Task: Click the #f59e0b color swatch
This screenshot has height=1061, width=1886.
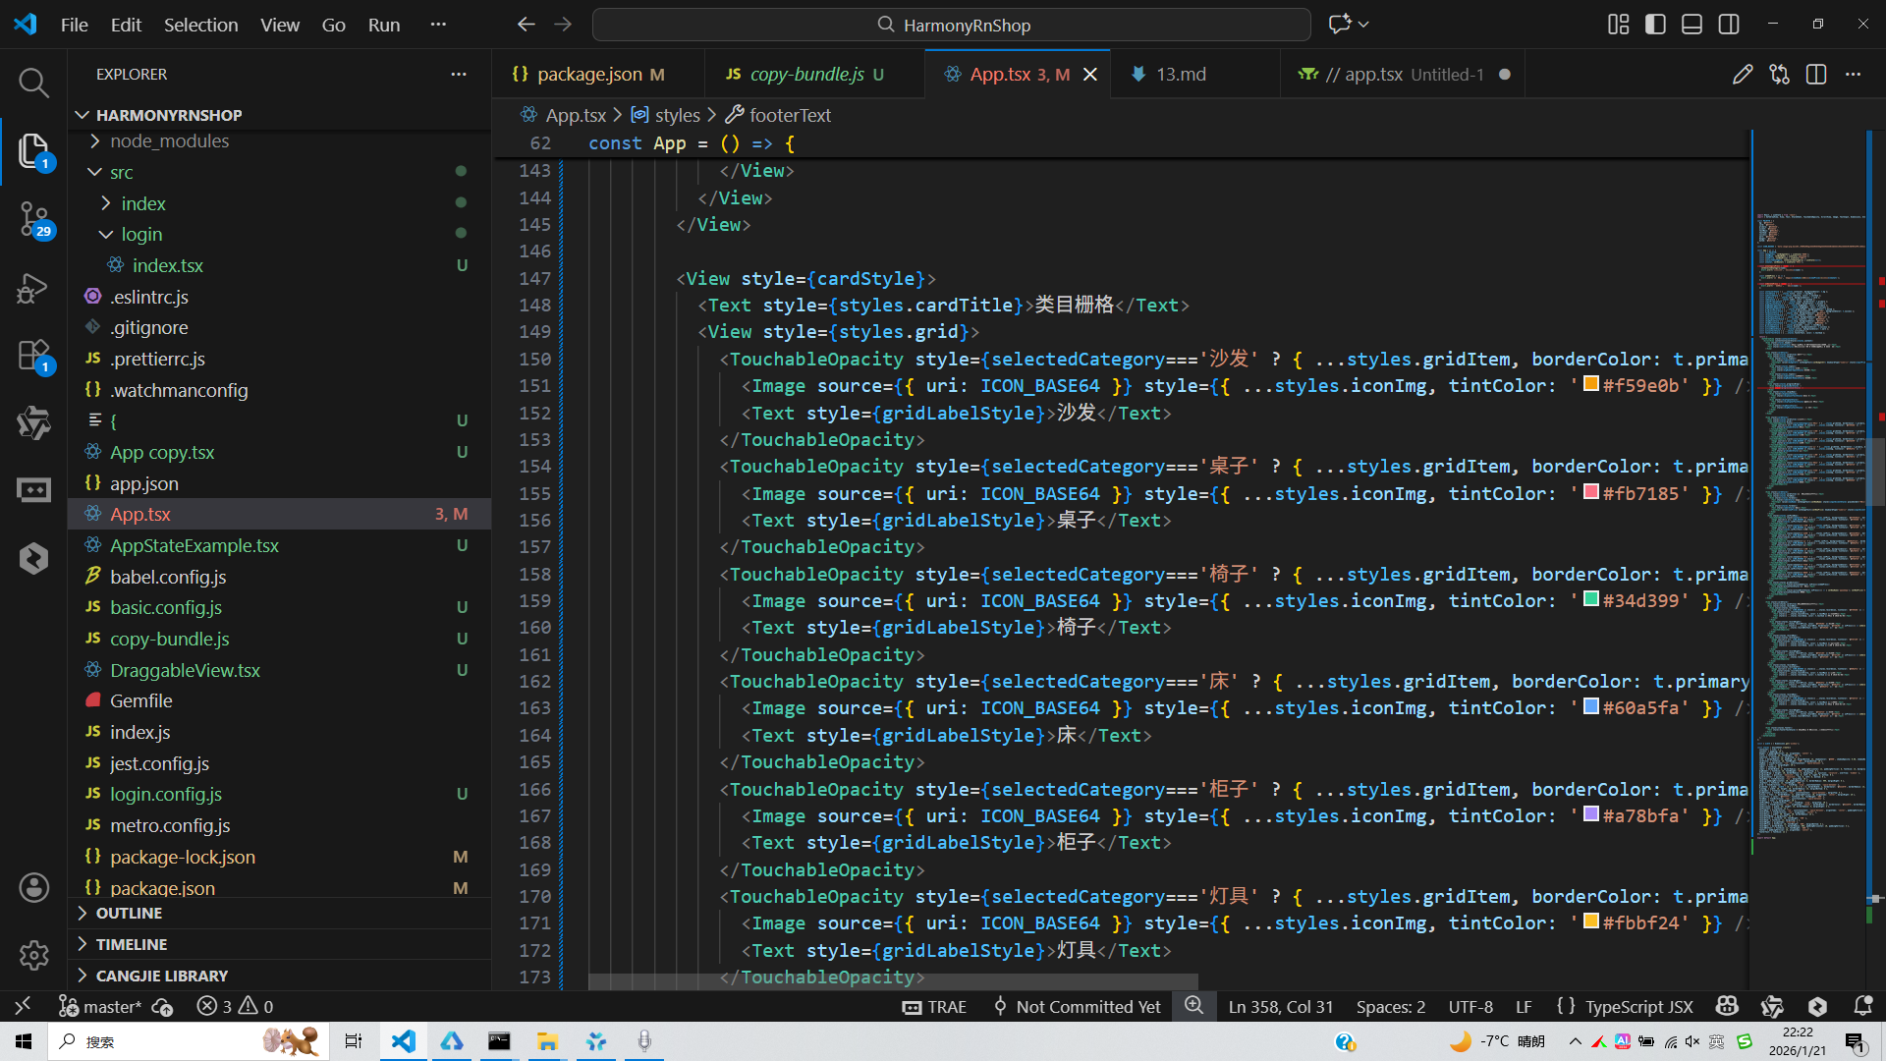Action: 1591,384
